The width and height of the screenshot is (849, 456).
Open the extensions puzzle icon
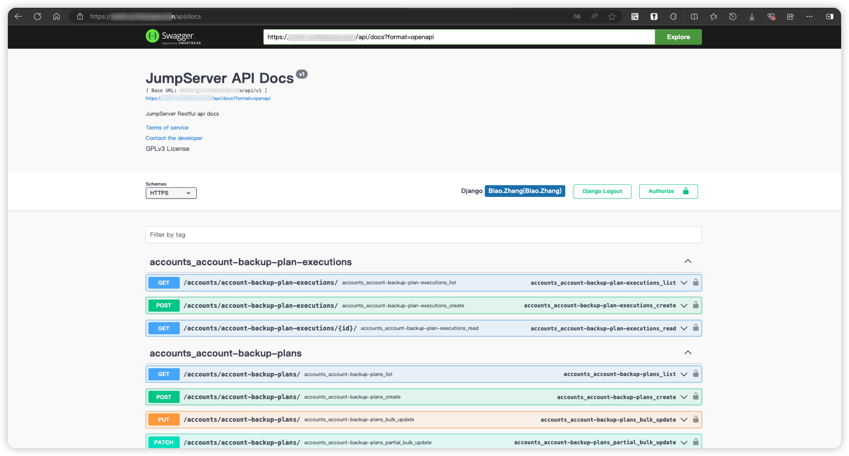pos(673,17)
